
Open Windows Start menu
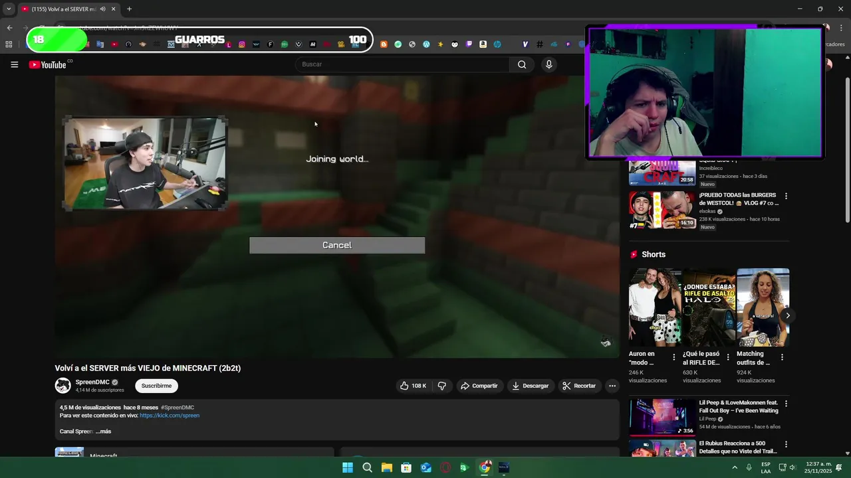point(347,467)
